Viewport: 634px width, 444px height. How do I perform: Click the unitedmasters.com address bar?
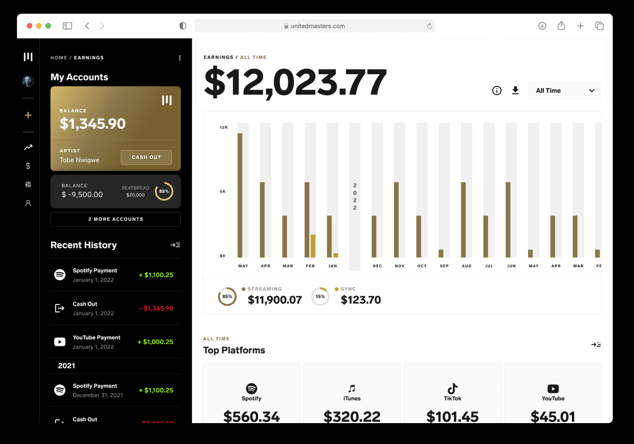point(315,26)
